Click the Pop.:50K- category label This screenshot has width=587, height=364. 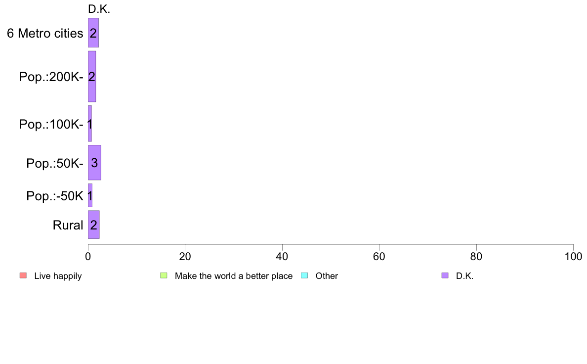(x=55, y=163)
